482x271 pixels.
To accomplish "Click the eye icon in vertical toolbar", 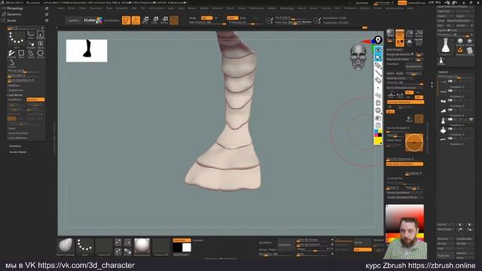I will [x=378, y=50].
